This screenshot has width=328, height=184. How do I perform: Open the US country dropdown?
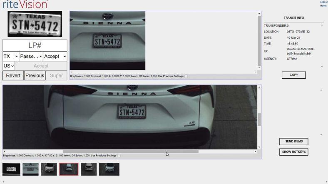pyautogui.click(x=9, y=66)
